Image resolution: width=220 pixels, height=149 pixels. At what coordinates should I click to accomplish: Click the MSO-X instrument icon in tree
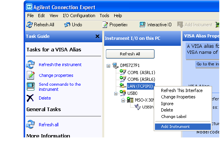(x=130, y=100)
